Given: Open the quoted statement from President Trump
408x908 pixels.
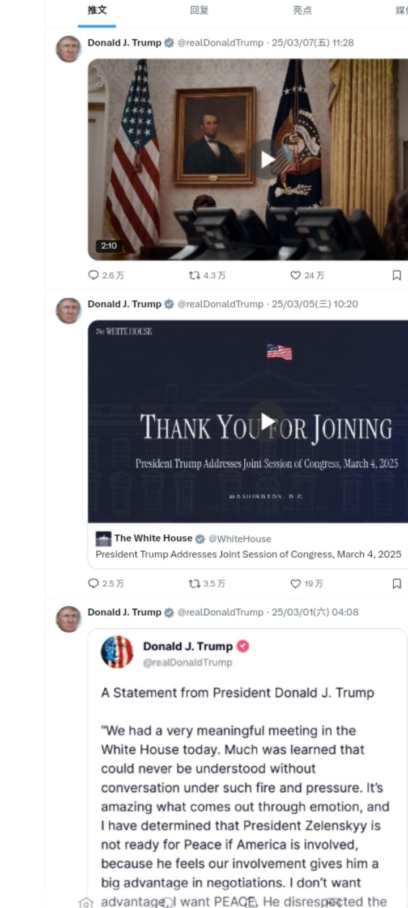Looking at the screenshot, I should (248, 766).
